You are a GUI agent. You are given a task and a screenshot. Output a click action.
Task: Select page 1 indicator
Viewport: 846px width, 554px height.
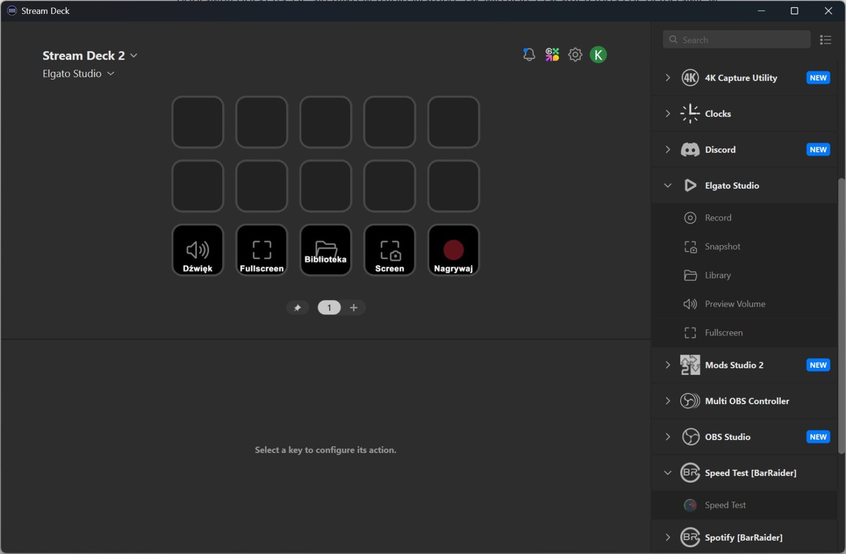[329, 308]
